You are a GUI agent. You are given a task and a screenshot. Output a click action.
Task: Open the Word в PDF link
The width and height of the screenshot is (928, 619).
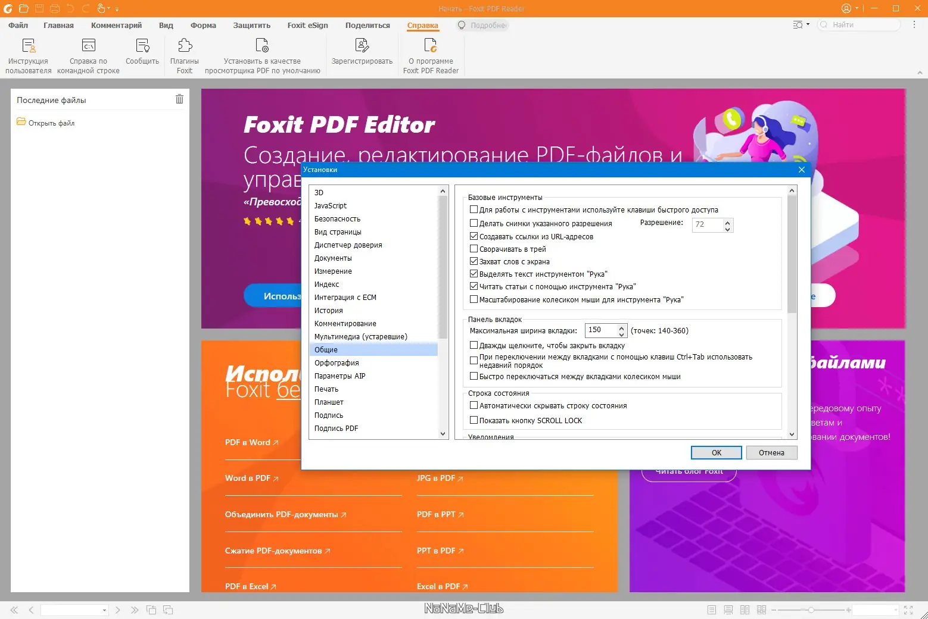251,478
